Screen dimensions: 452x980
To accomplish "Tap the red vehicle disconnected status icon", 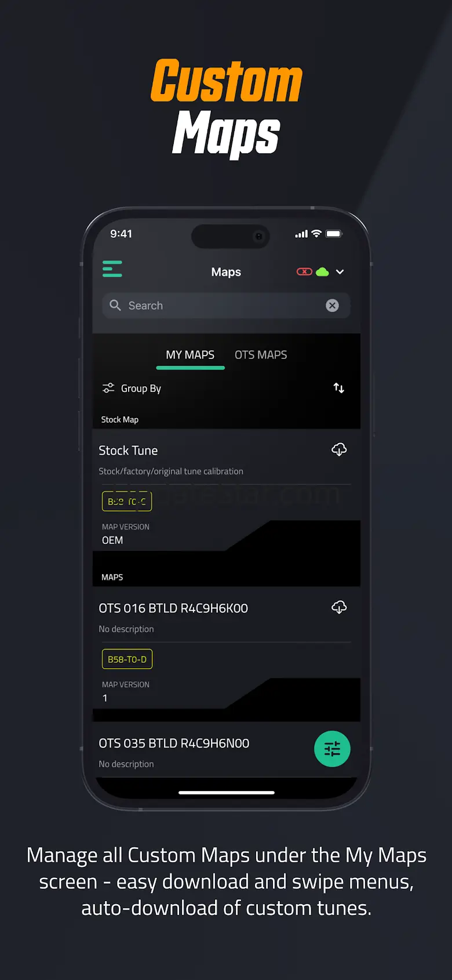I will click(304, 272).
